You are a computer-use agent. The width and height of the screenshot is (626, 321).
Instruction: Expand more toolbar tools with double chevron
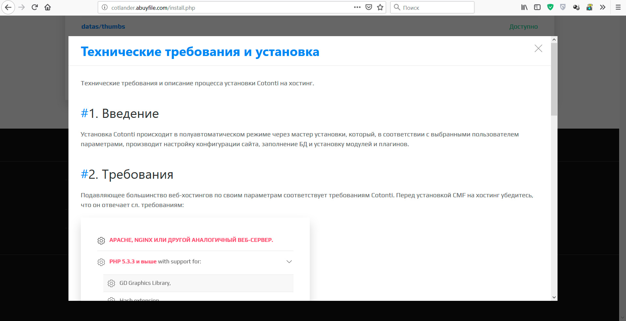603,7
